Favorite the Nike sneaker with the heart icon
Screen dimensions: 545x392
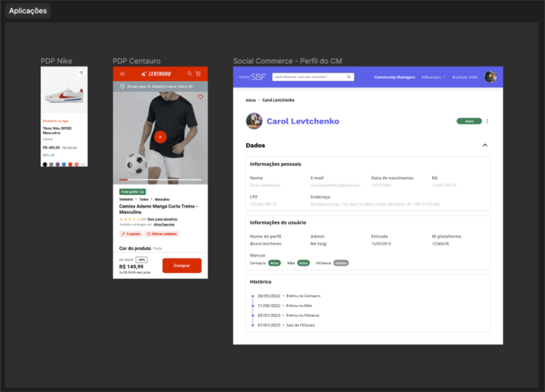[81, 73]
